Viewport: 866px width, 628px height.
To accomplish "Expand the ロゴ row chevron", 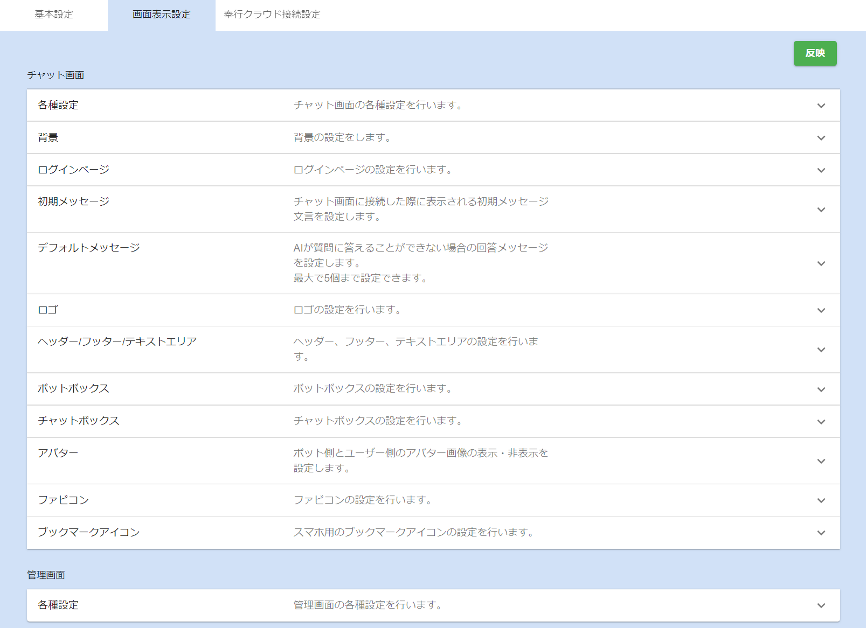I will (821, 310).
